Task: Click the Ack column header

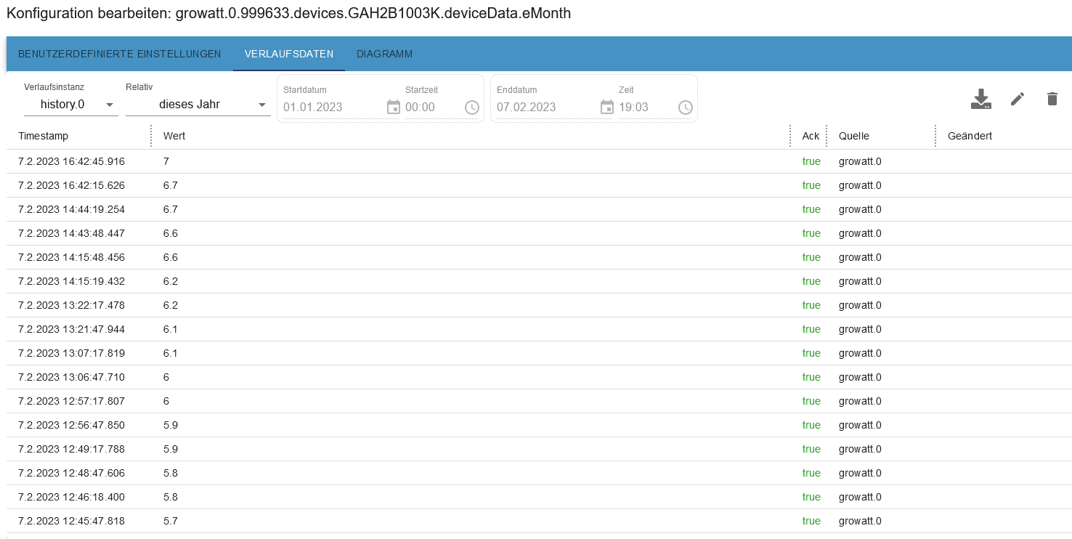Action: 811,136
